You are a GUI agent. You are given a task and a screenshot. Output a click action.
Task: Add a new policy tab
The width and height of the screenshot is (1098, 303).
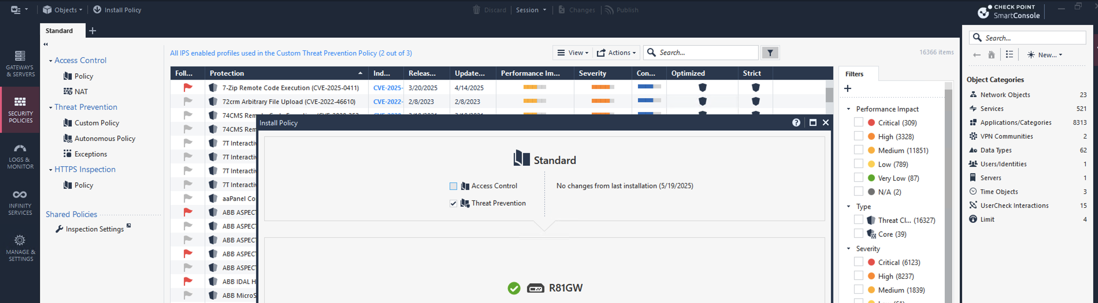92,31
